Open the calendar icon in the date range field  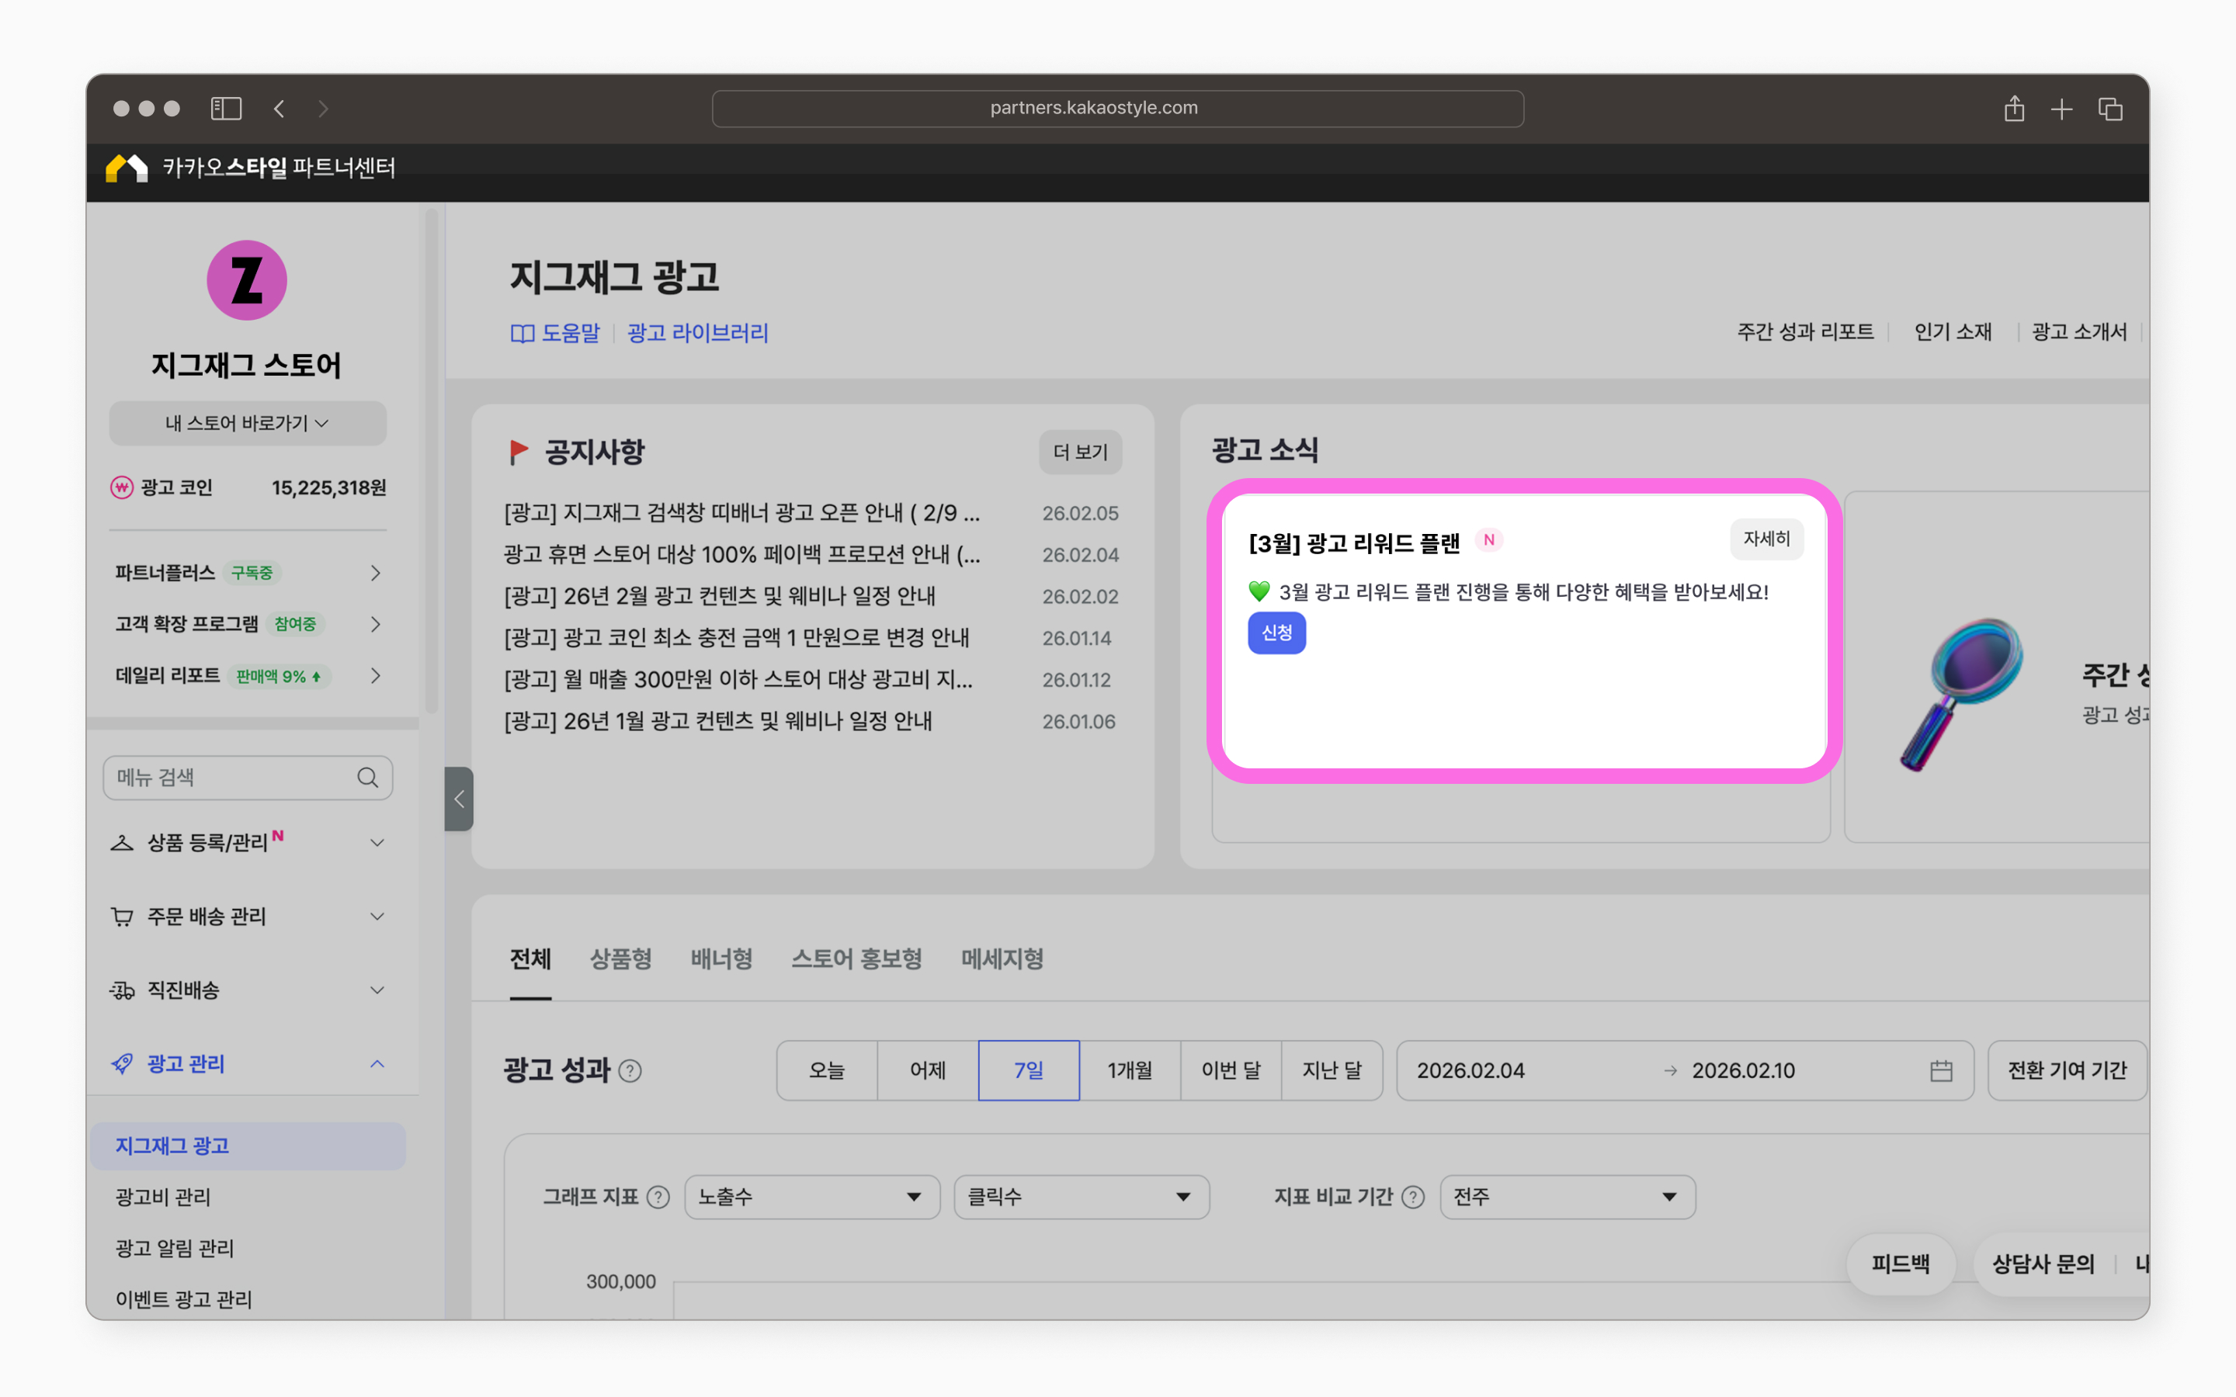click(x=1940, y=1071)
